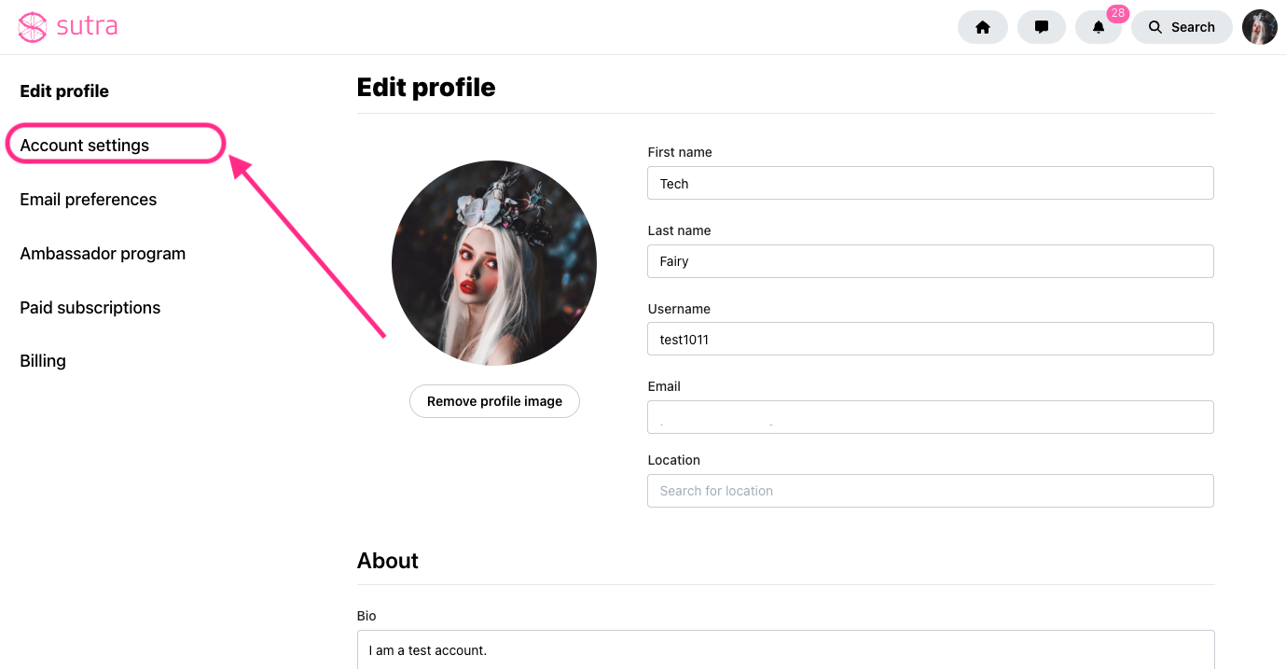The width and height of the screenshot is (1286, 669).
Task: Open Email preferences section
Action: pyautogui.click(x=89, y=200)
